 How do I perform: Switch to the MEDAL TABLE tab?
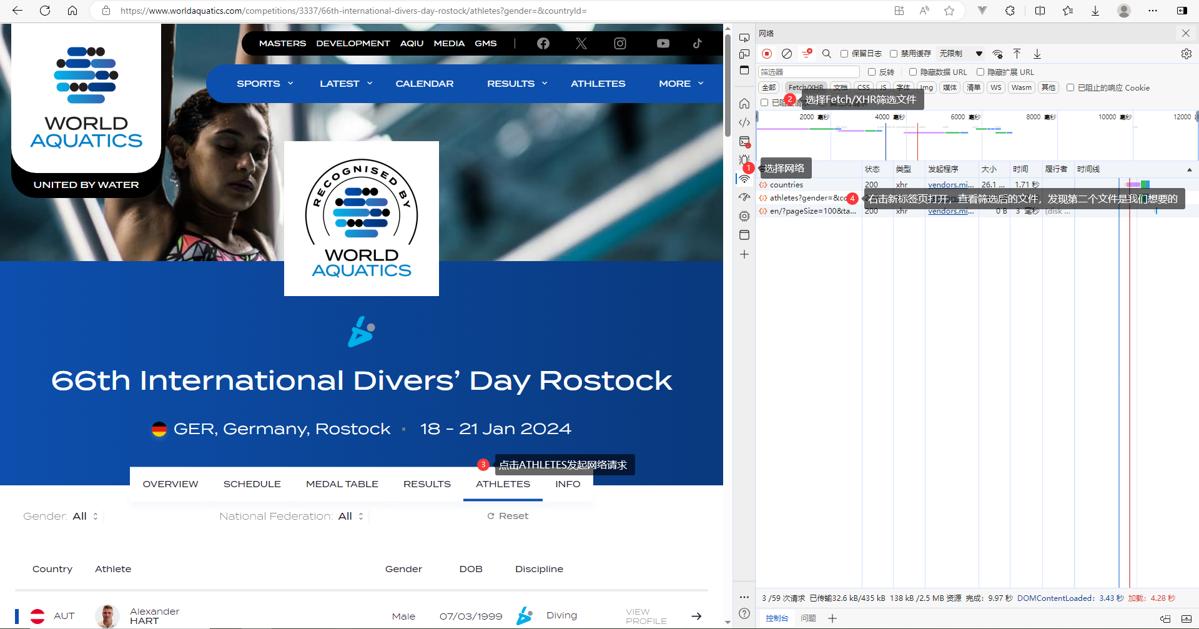coord(342,484)
